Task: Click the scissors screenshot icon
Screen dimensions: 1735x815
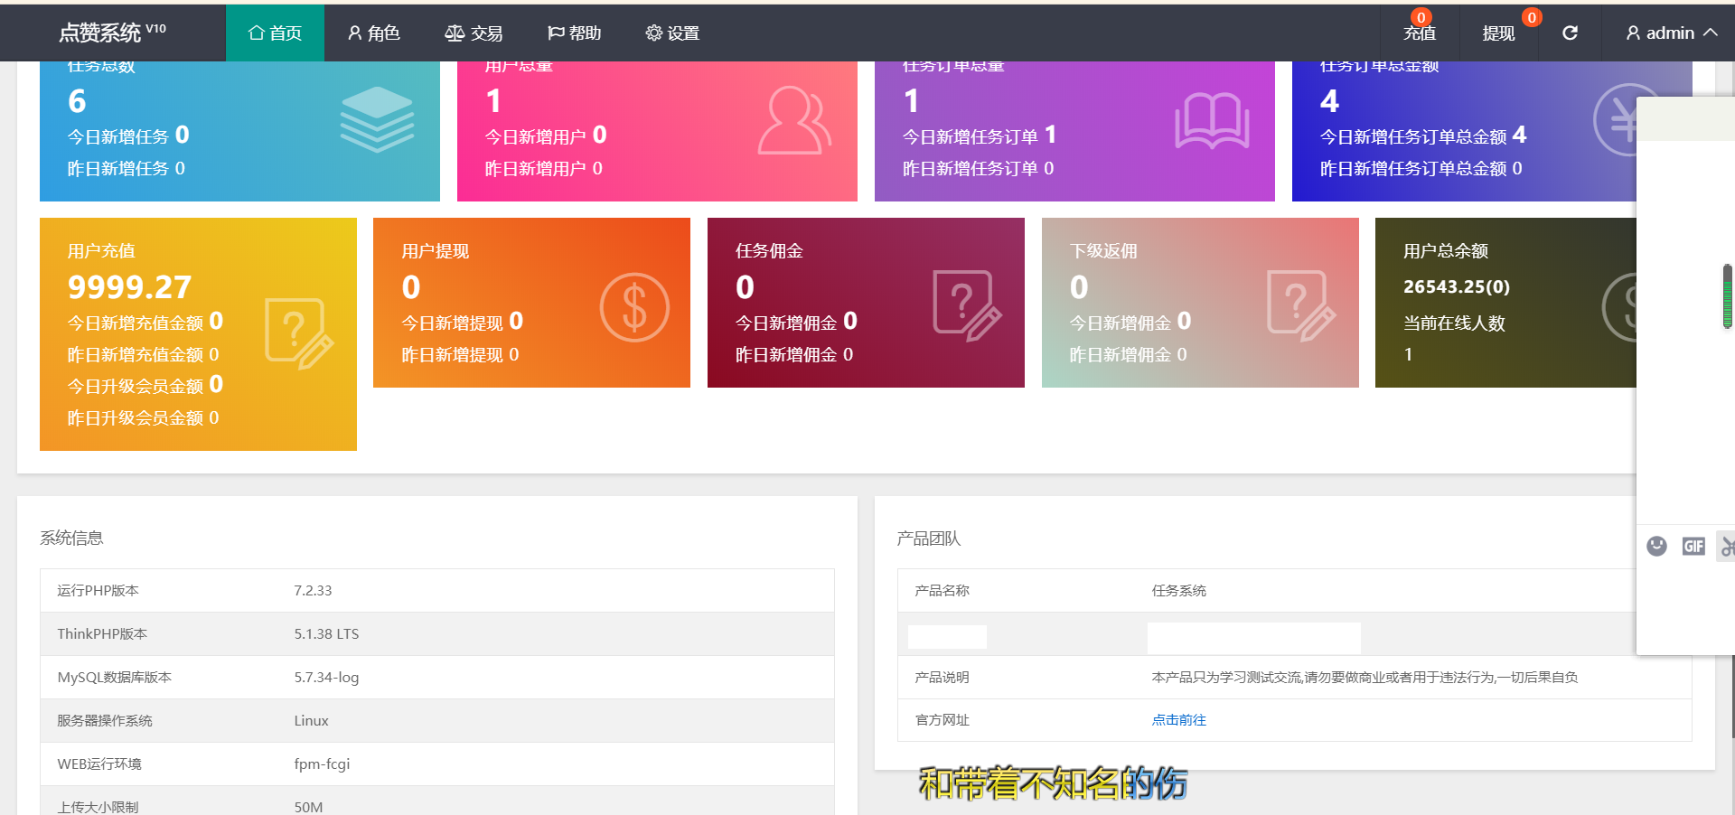Action: pos(1727,547)
